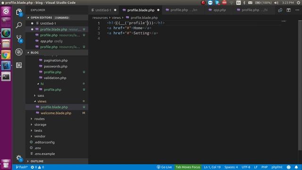Click the feedback smiley in status bar
The height and width of the screenshot is (170, 302).
coord(288,167)
